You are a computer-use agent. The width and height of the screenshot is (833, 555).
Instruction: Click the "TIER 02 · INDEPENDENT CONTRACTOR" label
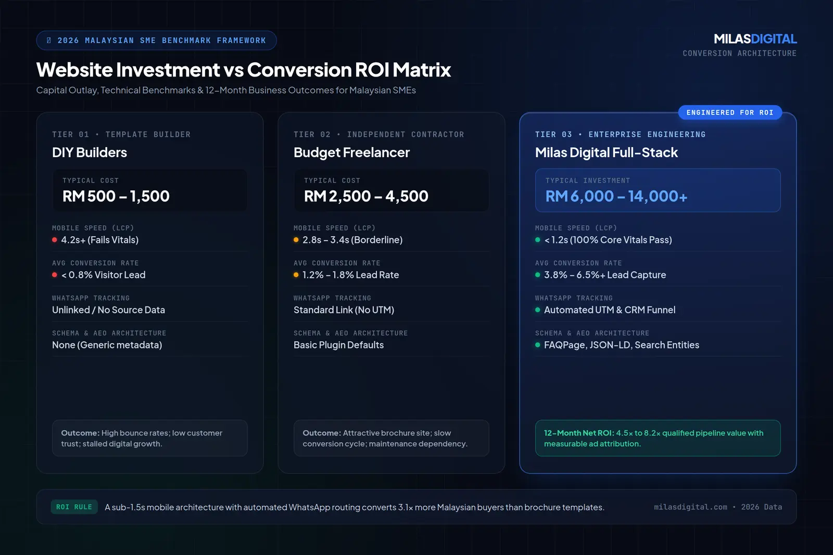(378, 134)
